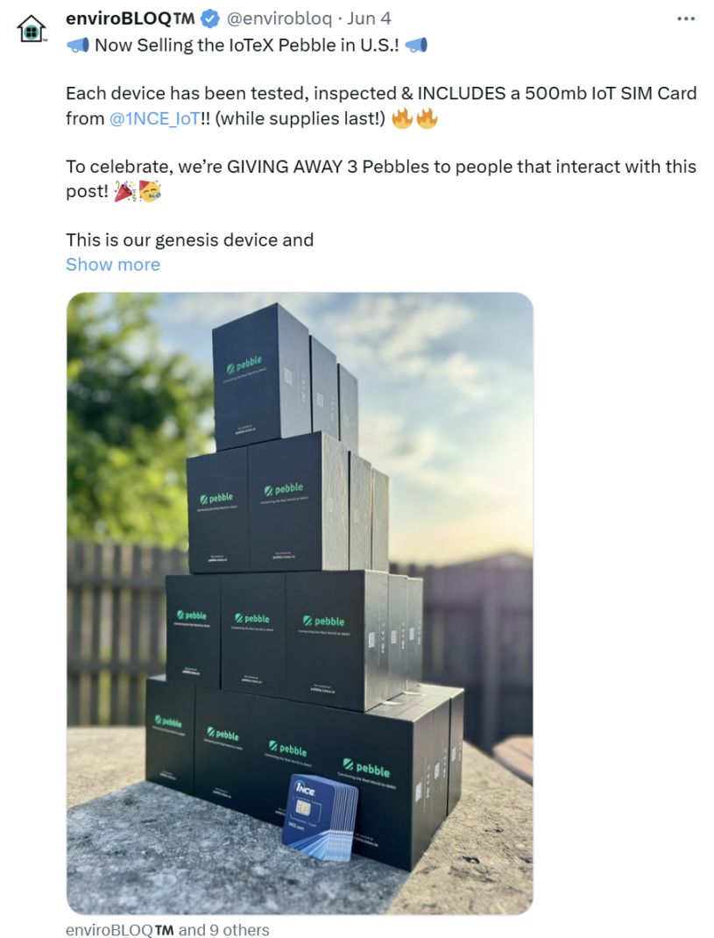Open the @envirobloq handle profile
Viewport: 714px width, 938px height.
tap(279, 18)
